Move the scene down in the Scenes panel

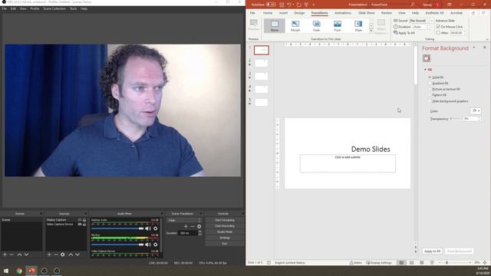pos(26,255)
